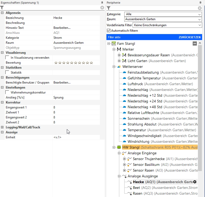Screen dimensions: 205x197
Task: Open the Kategorie dropdown
Action: pyautogui.click(x=163, y=14)
